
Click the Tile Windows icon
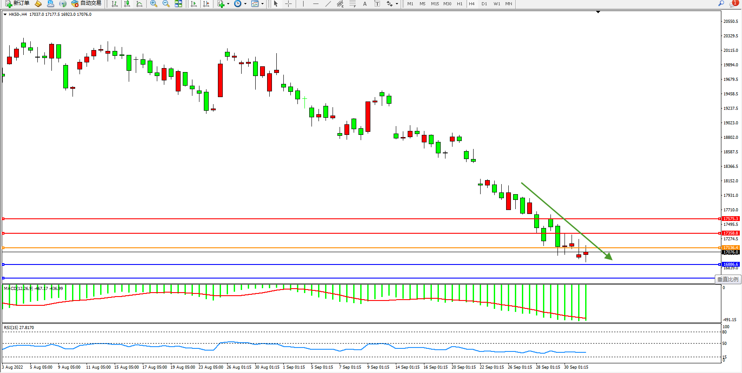[x=178, y=4]
